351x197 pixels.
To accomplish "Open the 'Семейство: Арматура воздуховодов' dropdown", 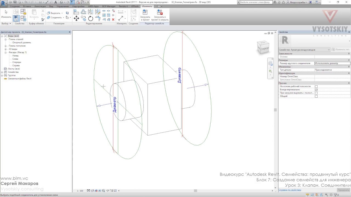I will coord(304,50).
